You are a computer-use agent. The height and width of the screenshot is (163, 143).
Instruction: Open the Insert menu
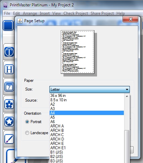point(45,13)
